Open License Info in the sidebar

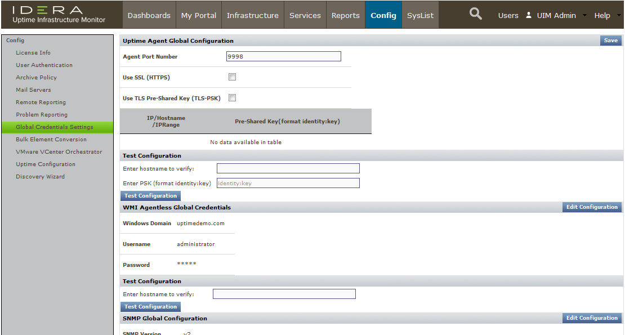point(33,53)
